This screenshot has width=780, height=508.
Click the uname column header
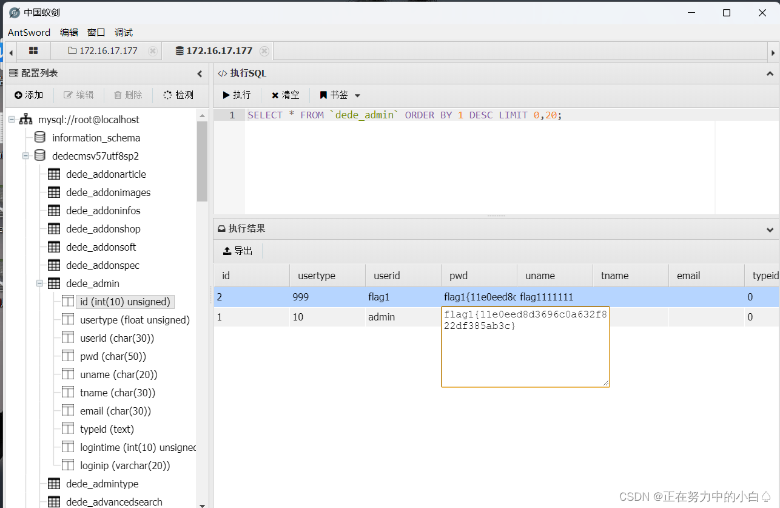[x=555, y=276]
